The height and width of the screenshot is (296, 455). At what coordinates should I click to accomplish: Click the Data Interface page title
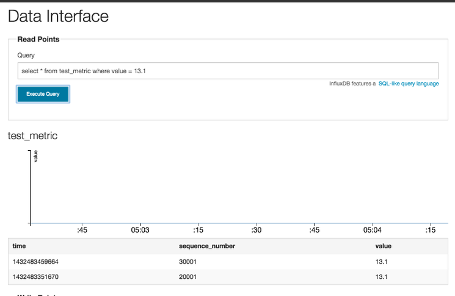click(x=58, y=16)
